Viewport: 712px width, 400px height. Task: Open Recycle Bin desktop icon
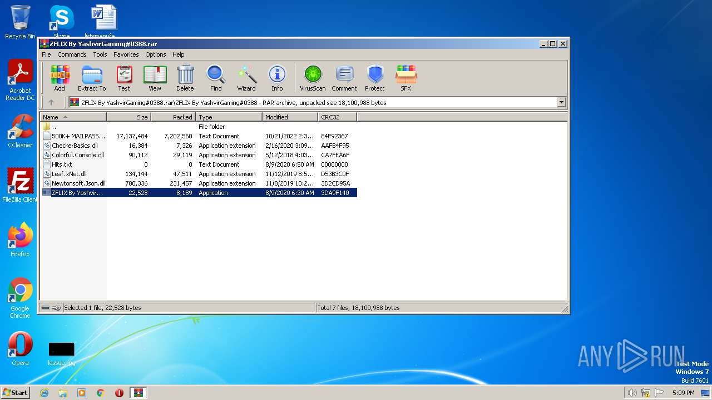click(20, 22)
